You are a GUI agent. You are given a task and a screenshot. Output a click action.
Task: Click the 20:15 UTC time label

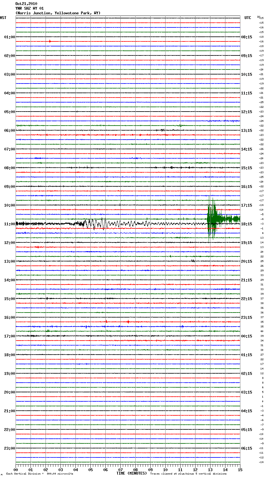[247, 261]
